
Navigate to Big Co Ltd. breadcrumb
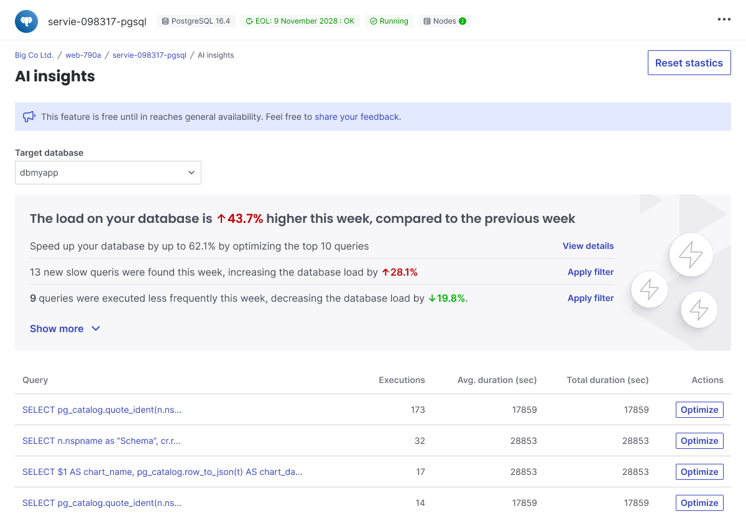point(34,55)
